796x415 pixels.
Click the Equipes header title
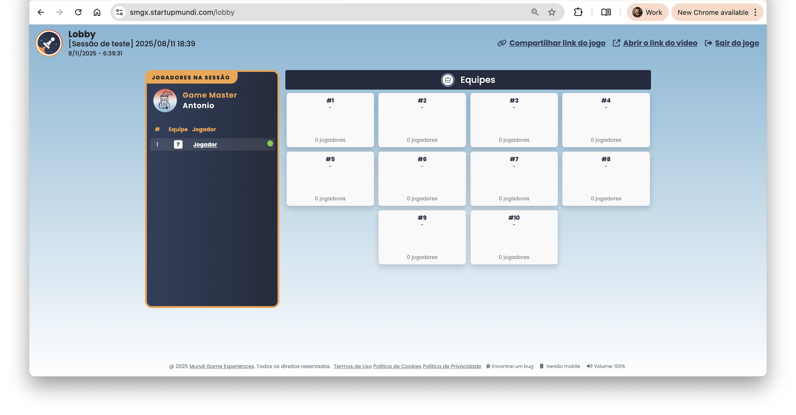click(x=478, y=80)
